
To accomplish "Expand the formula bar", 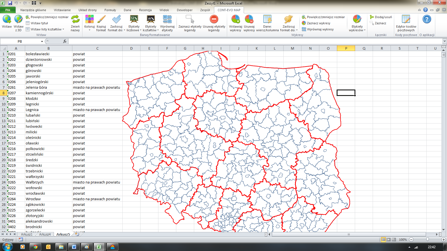I will click(444, 41).
